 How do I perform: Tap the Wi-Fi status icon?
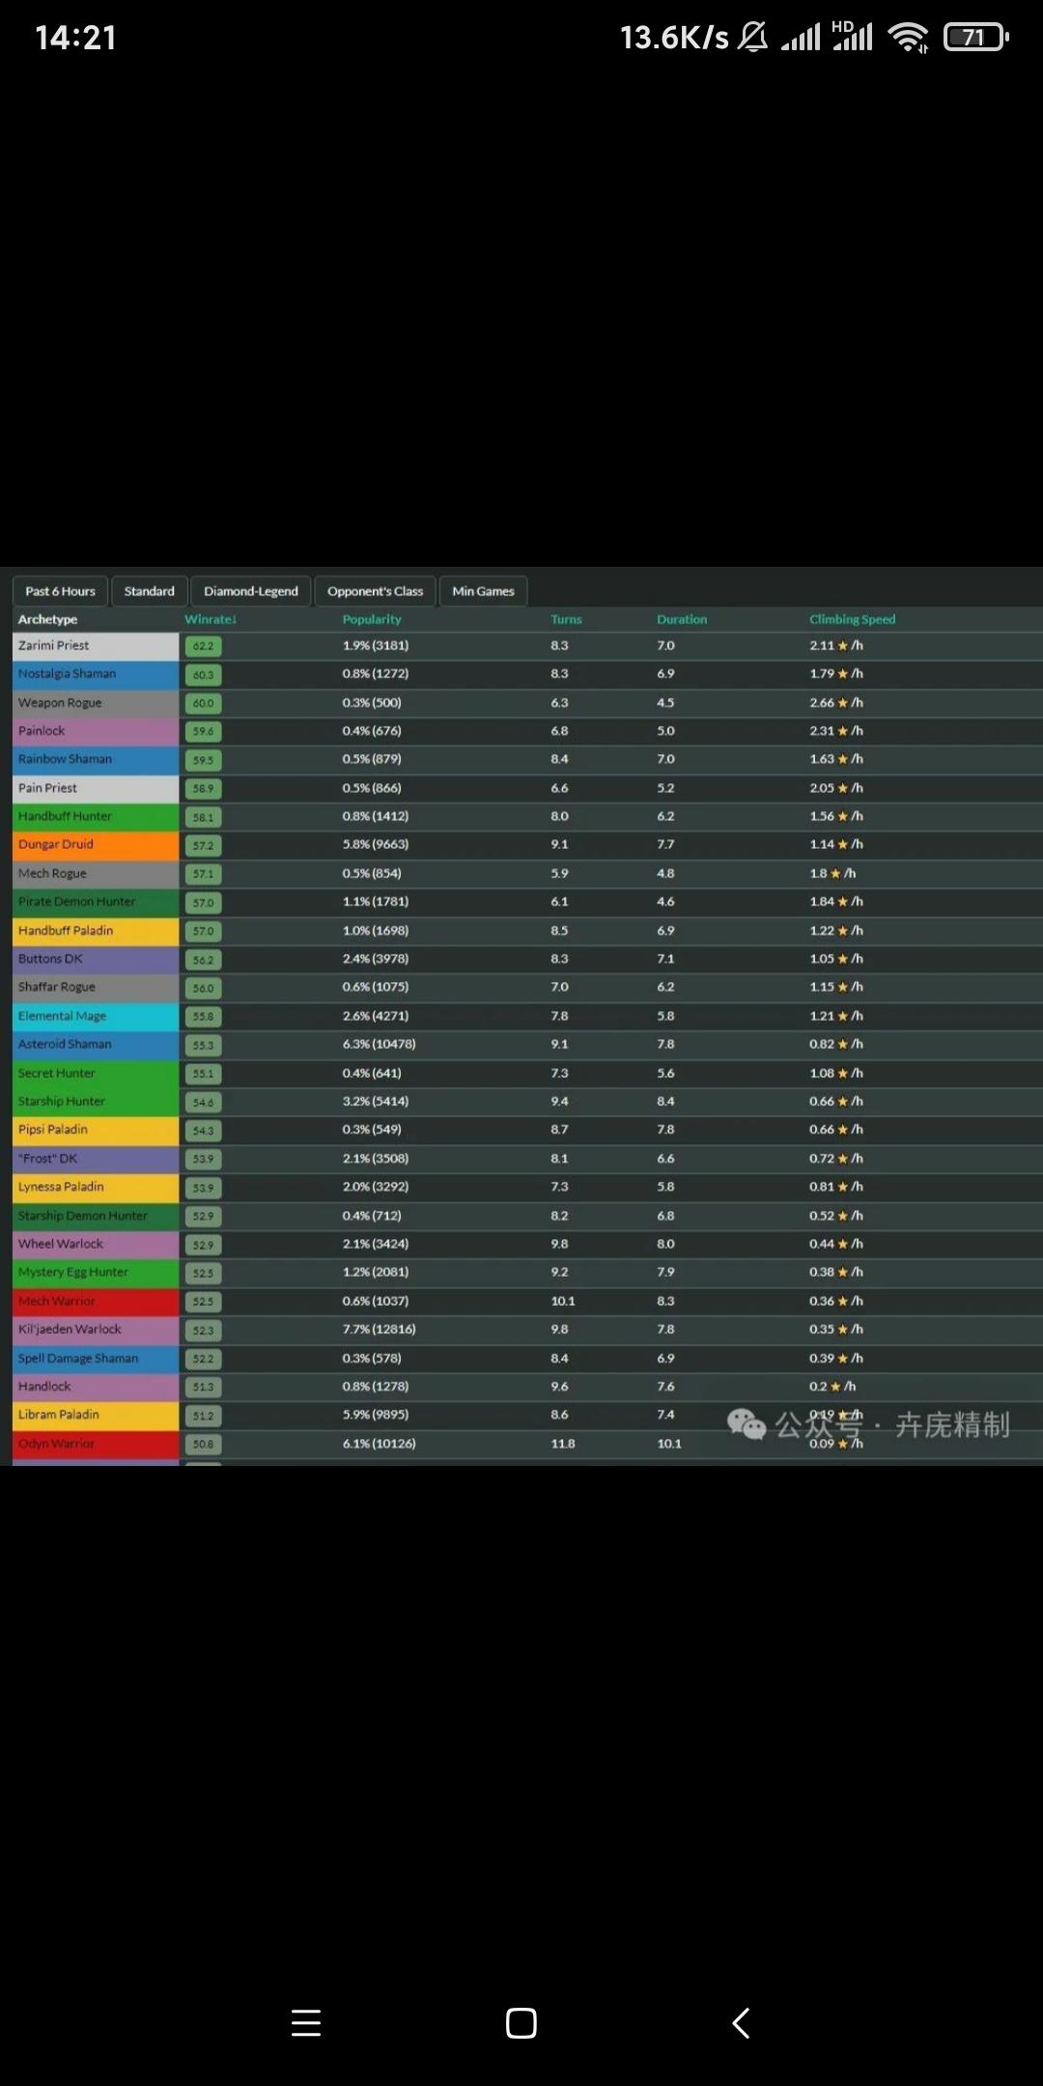tap(908, 38)
